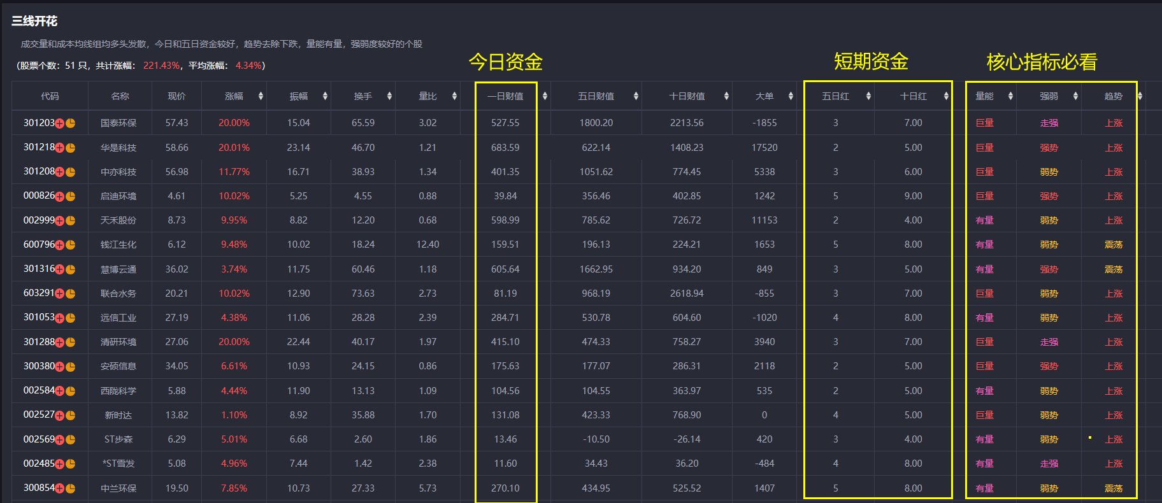Toggle sorting on the 量比 column arrows
Viewport: 1162px width, 503px height.
454,96
